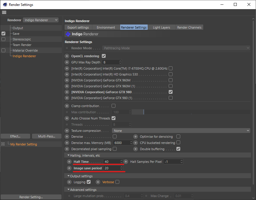Image resolution: width=256 pixels, height=200 pixels.
Task: Disable the GeForce GTX 980 device checkbox
Action: point(170,92)
